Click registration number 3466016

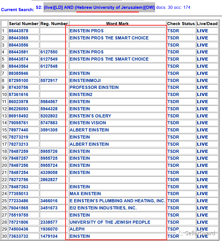[x=49, y=201]
